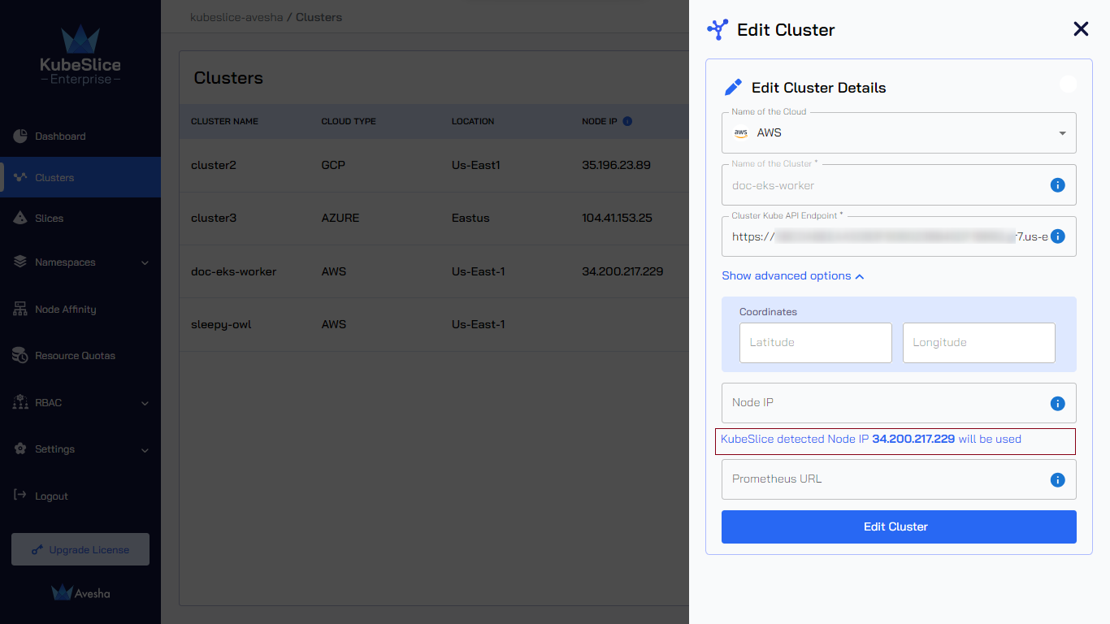This screenshot has height=624, width=1110.
Task: Click the Dashboard pie chart icon
Action: pos(20,136)
